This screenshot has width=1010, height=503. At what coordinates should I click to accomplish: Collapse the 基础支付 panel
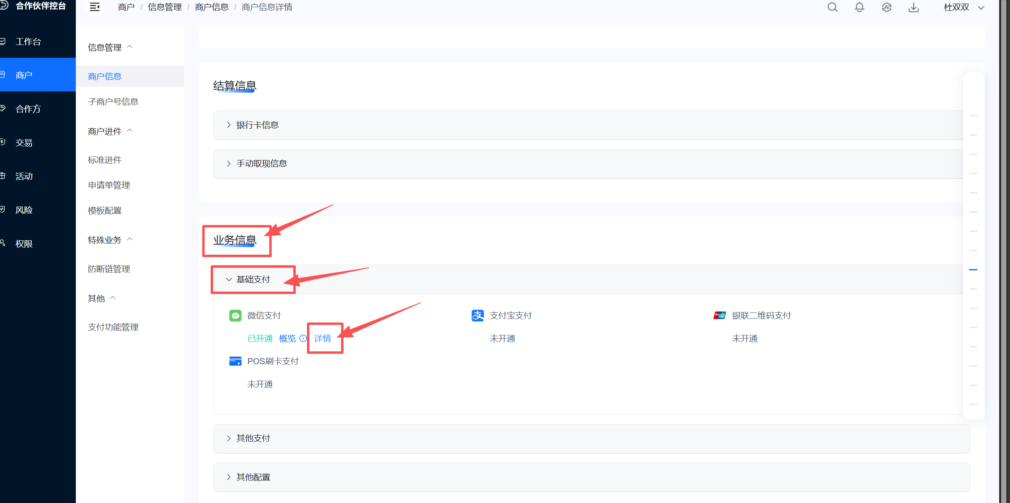click(591, 280)
